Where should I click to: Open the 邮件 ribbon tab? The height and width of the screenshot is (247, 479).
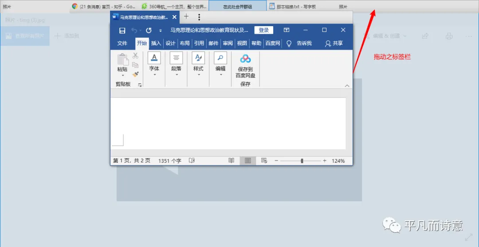coord(213,43)
